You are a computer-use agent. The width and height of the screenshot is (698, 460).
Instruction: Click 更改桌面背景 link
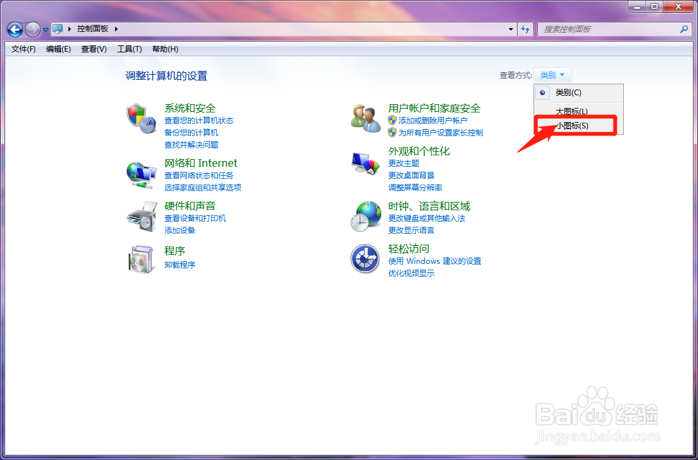tap(411, 176)
